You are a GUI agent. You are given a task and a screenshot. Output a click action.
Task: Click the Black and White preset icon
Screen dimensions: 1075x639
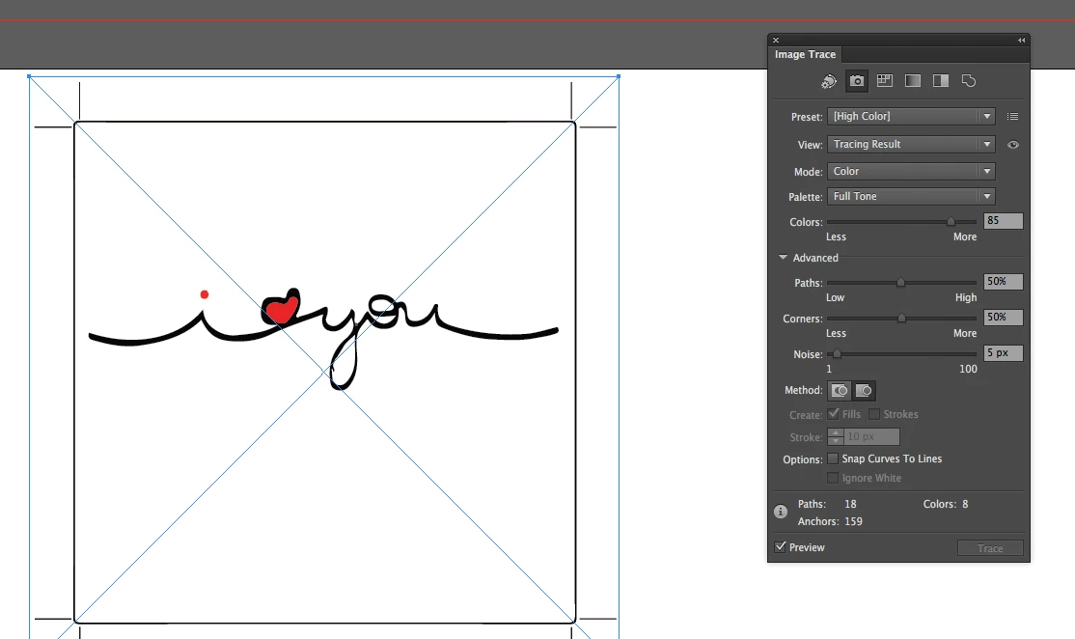click(x=941, y=81)
